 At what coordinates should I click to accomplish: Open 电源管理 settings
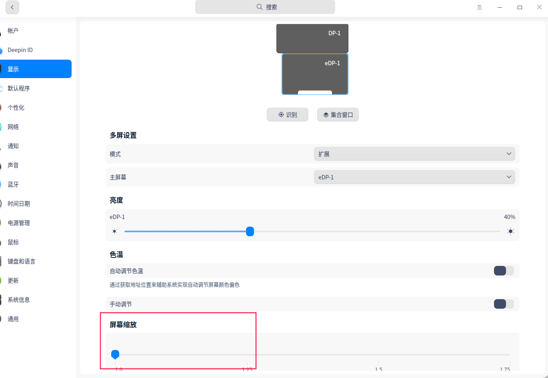pos(36,223)
